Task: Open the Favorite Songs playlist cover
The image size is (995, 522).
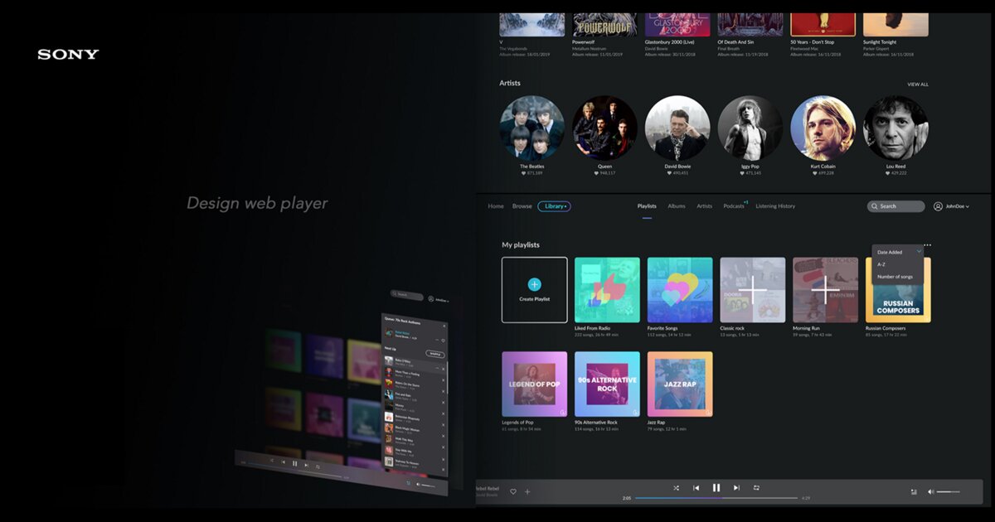Action: [x=680, y=289]
